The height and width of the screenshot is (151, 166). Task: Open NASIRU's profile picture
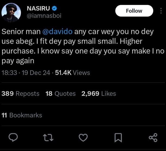click(11, 12)
